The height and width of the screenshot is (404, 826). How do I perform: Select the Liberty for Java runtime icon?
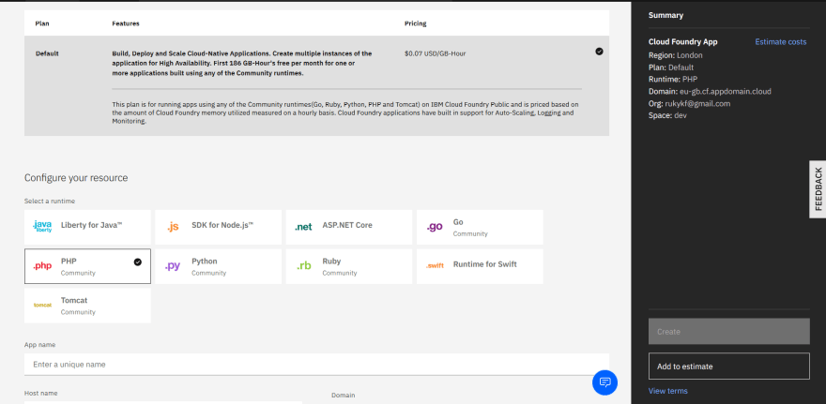point(42,227)
